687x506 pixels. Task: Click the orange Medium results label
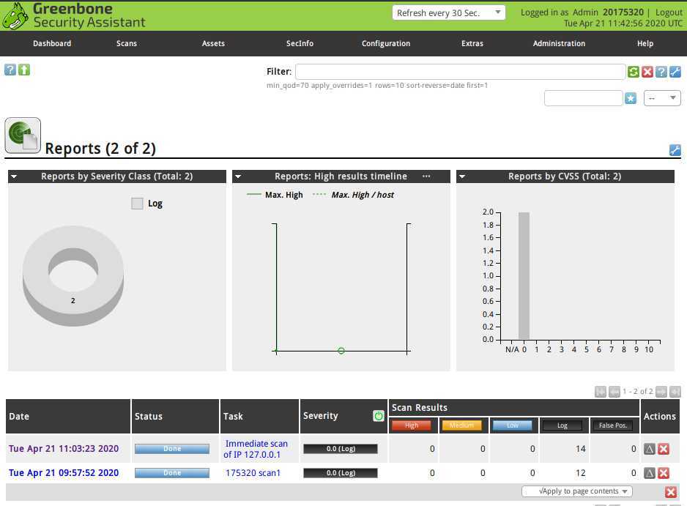(462, 425)
